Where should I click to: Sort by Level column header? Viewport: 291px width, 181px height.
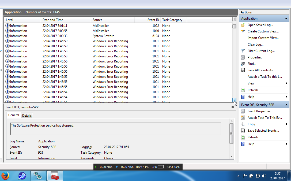pyautogui.click(x=22, y=20)
